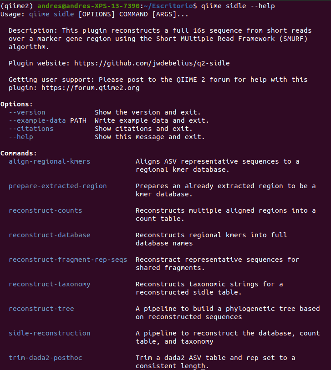The height and width of the screenshot is (370, 331).
Task: Click the reconstruct-counts command name
Action: click(x=46, y=210)
